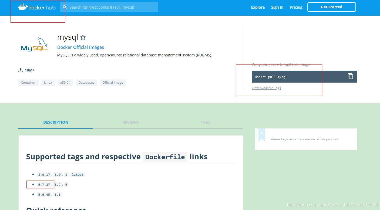Switch to the DESCRIPTION tab

click(x=56, y=122)
